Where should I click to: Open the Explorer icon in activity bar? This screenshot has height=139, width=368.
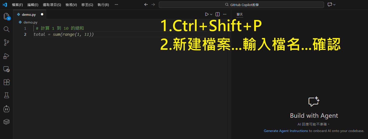6,16
